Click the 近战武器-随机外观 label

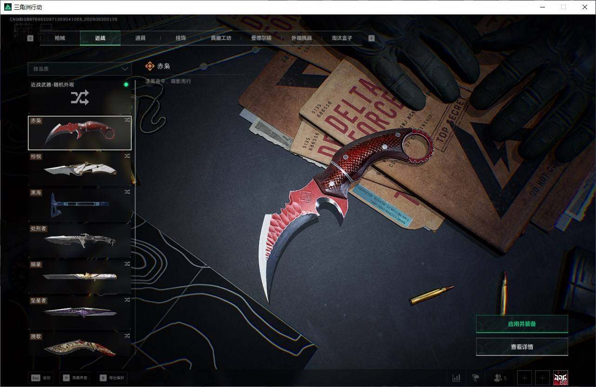pyautogui.click(x=52, y=85)
